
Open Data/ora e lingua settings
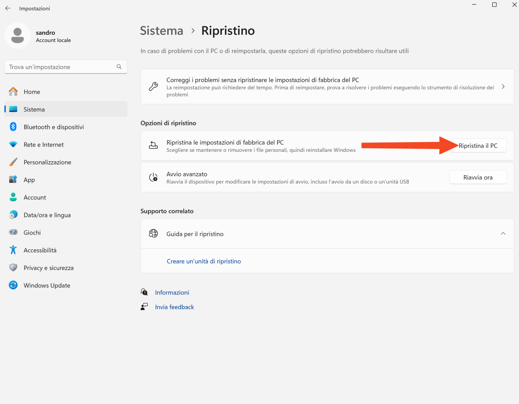[66, 215]
